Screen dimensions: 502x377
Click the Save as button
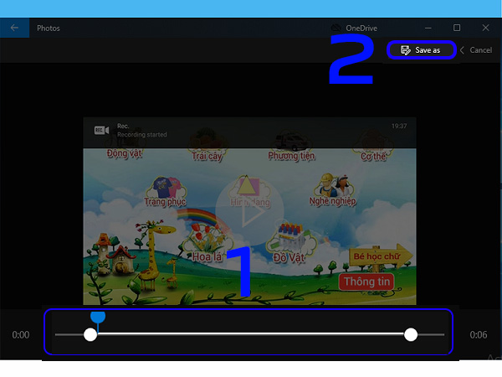pos(421,50)
